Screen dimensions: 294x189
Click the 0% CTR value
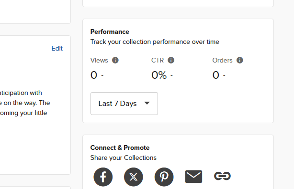click(x=159, y=75)
